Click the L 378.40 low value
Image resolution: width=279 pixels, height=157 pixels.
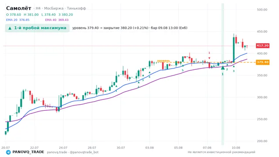48,14
